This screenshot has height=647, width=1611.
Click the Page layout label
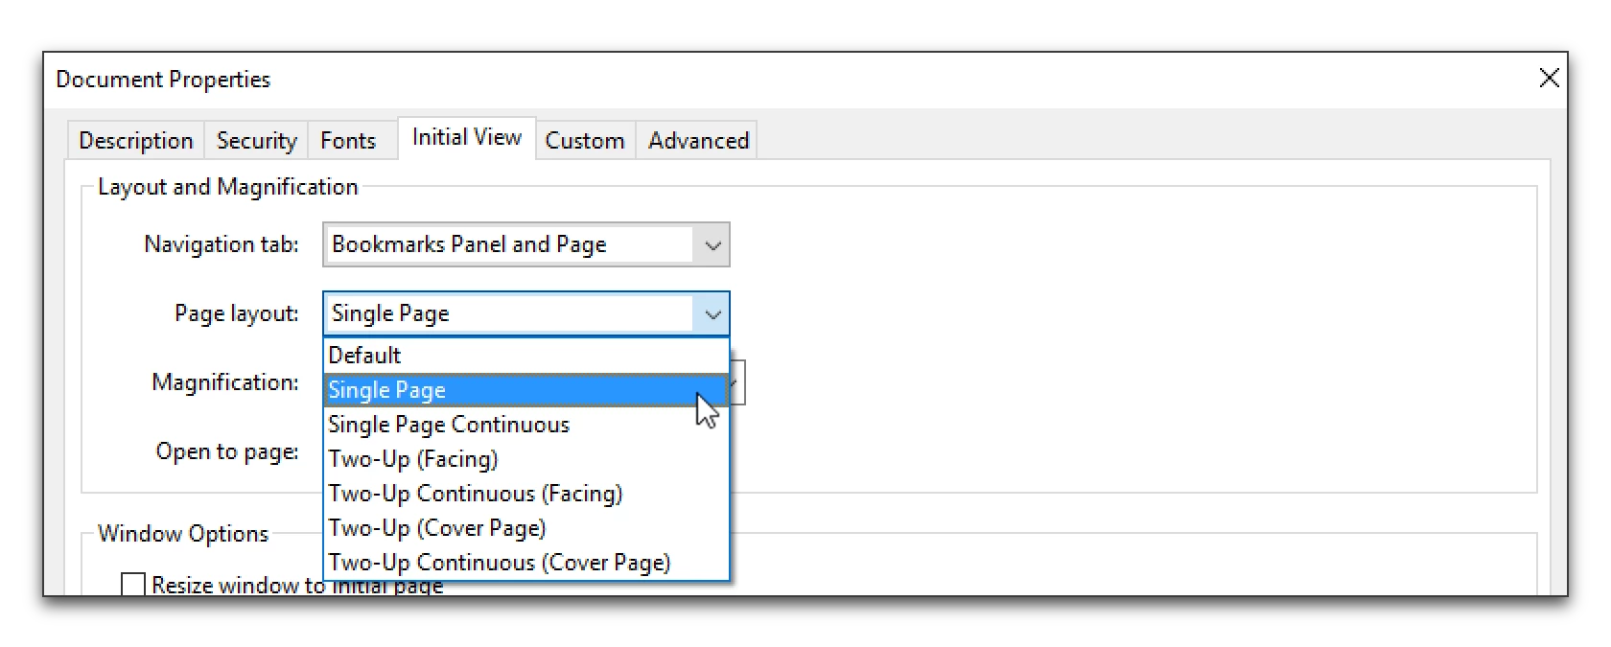(237, 313)
